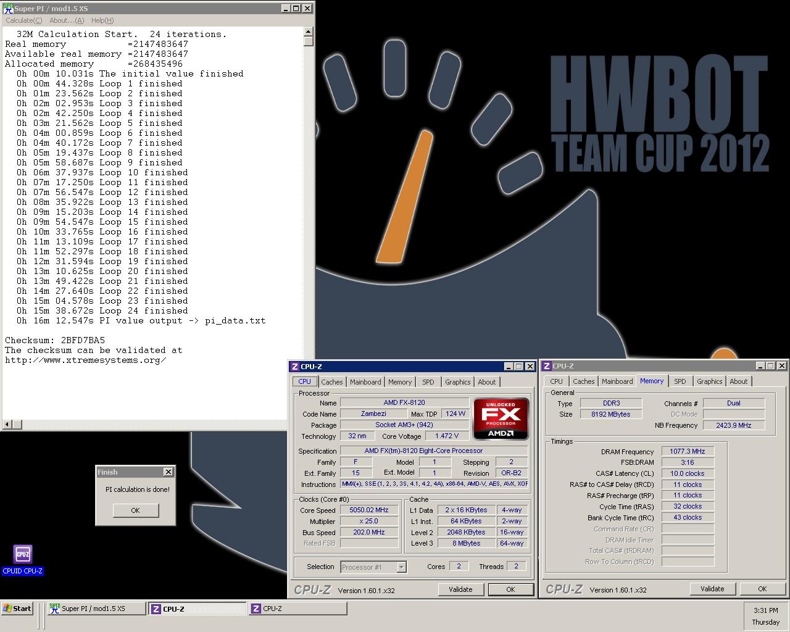Image resolution: width=790 pixels, height=632 pixels.
Task: Click the Core Voltage value 1.472 V
Action: [x=446, y=436]
